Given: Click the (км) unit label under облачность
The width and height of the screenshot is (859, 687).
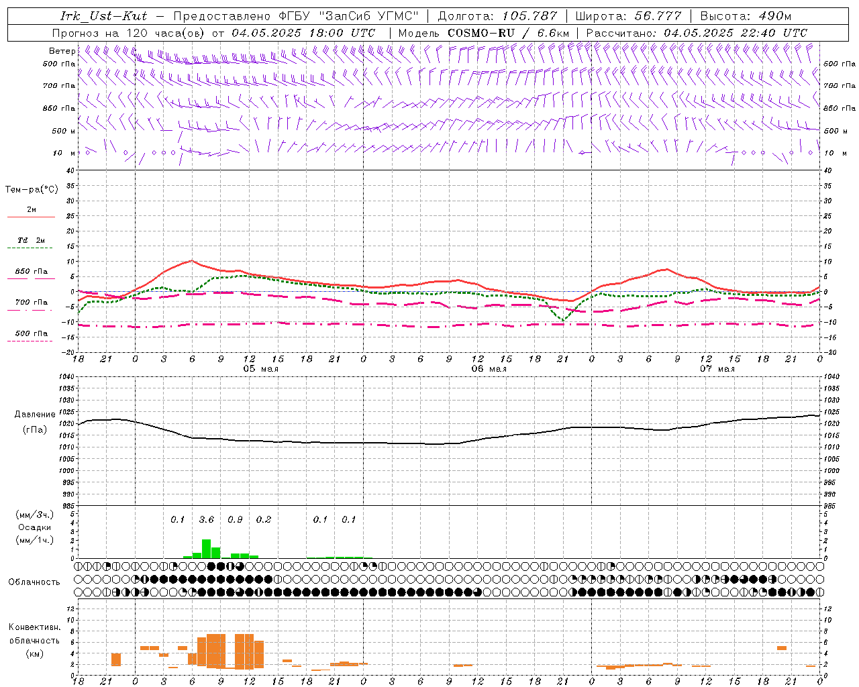Looking at the screenshot, I should tap(34, 653).
